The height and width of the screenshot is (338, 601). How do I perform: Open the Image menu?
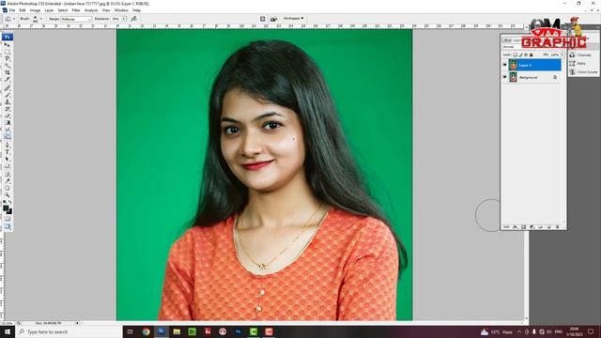point(35,10)
